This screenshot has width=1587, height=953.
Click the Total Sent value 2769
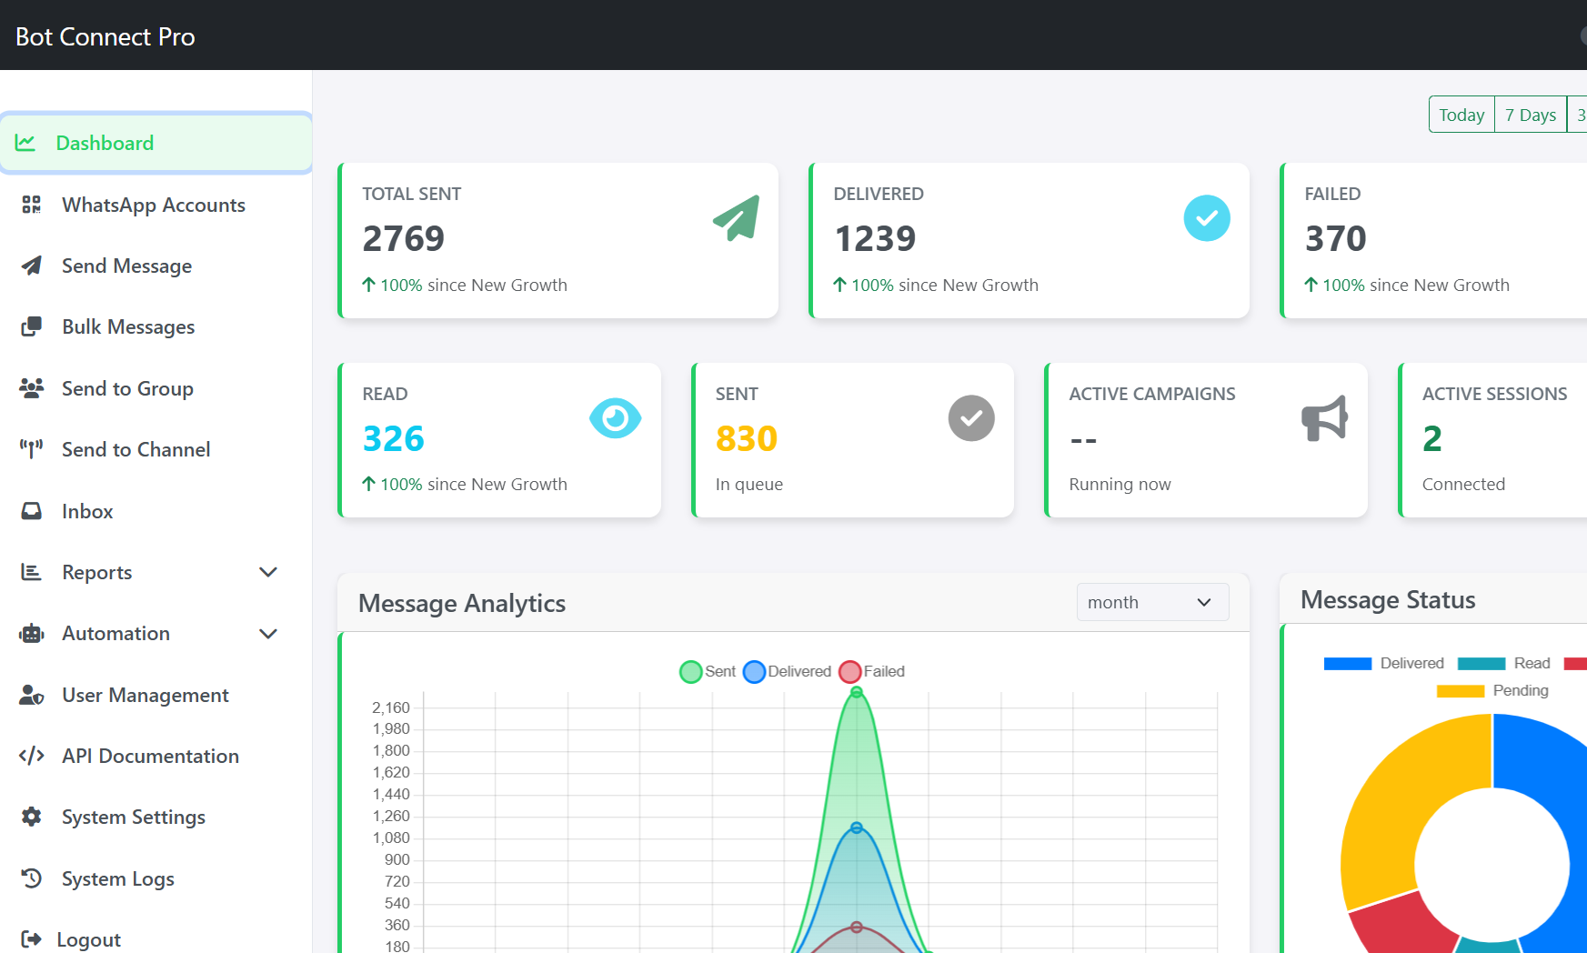404,238
